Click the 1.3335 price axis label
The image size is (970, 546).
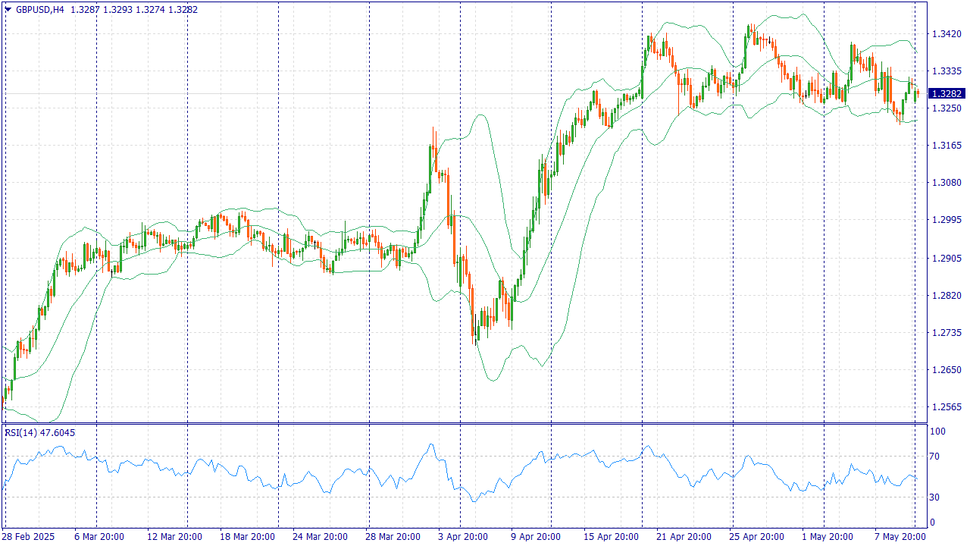click(x=947, y=71)
